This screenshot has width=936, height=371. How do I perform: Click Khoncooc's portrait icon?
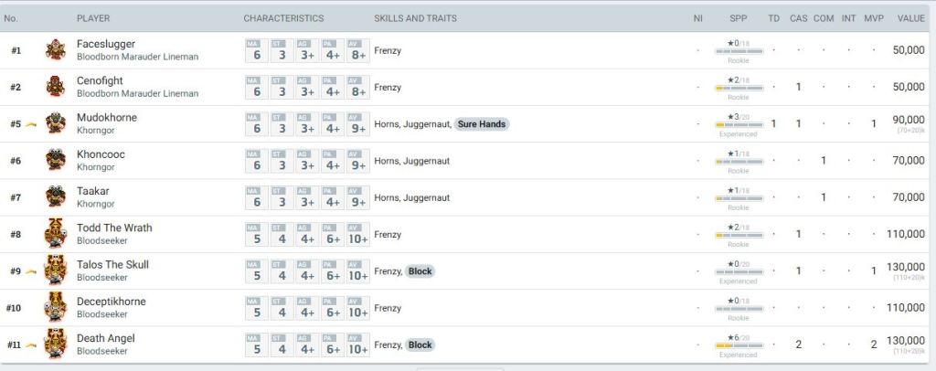(56, 161)
